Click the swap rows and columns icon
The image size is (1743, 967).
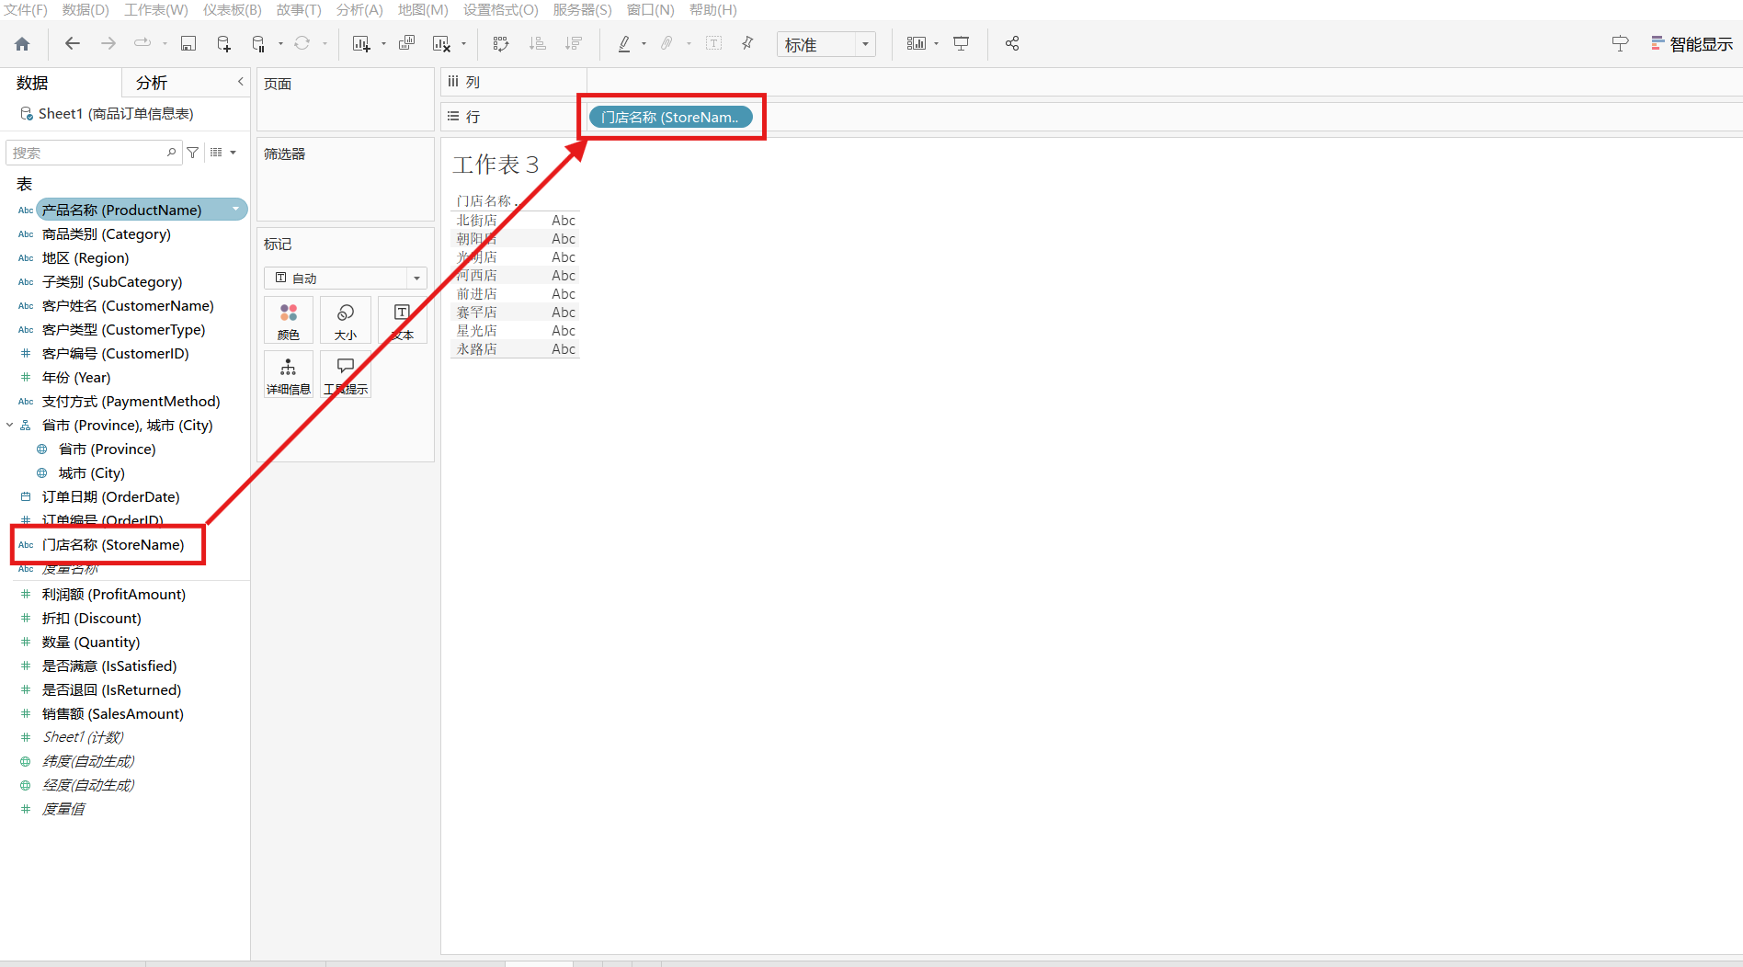[500, 44]
